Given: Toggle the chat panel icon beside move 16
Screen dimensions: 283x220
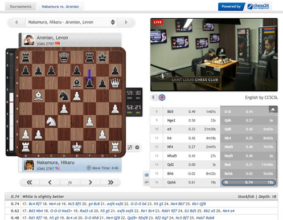Looking at the screenshot, I should click(x=146, y=182).
